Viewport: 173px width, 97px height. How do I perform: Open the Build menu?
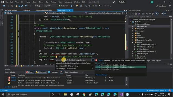(35, 2)
